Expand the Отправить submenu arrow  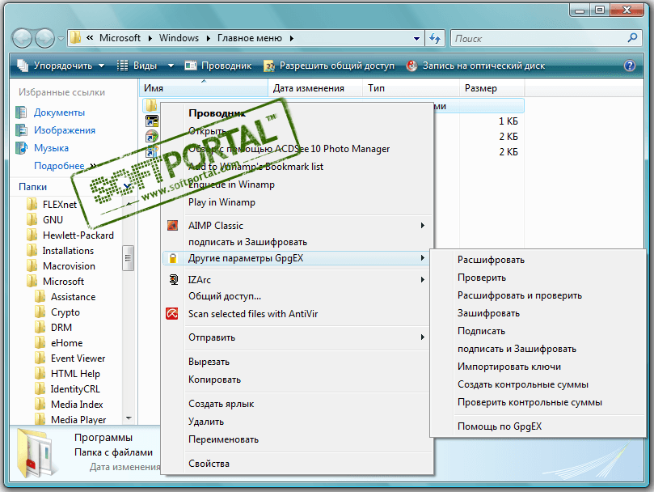coord(422,337)
